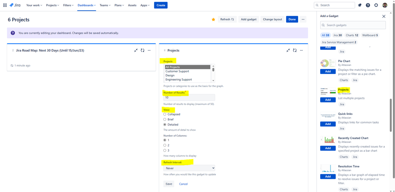Add the Quick links gadget
Screen dimensions: 395x192
coord(328,124)
